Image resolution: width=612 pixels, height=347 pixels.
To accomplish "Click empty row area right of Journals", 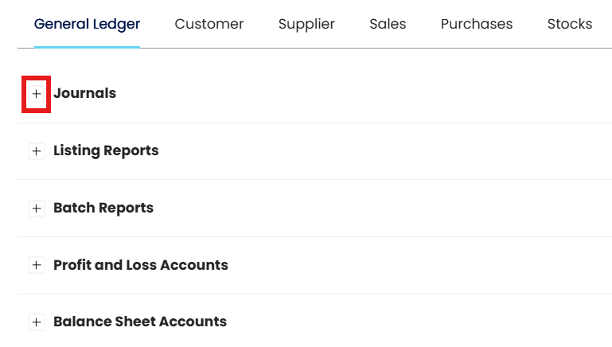I will tap(358, 94).
